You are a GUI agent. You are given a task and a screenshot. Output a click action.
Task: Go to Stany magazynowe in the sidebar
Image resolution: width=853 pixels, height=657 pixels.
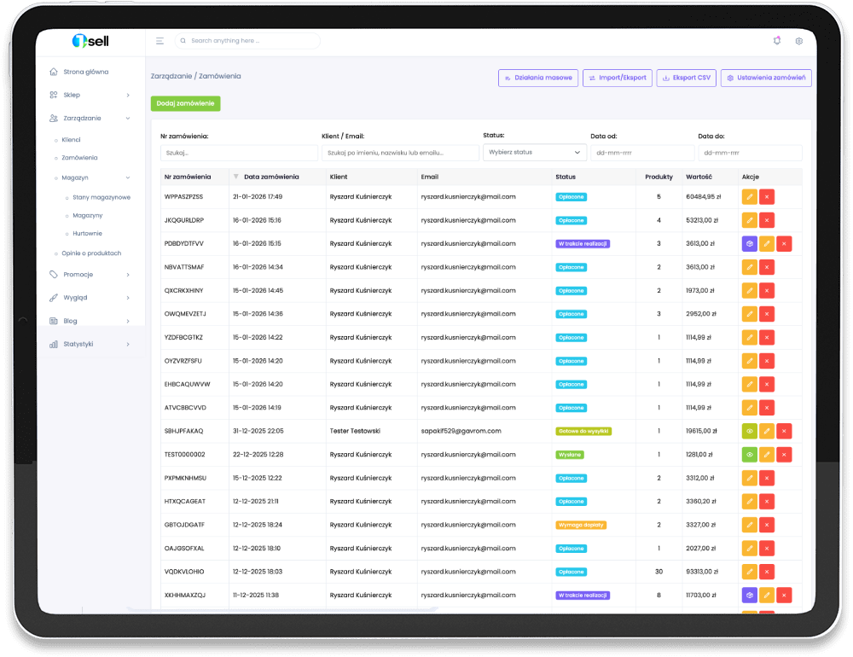click(x=101, y=197)
